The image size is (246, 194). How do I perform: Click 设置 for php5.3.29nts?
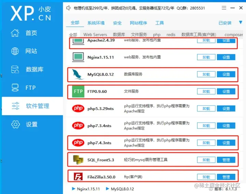tap(226, 109)
